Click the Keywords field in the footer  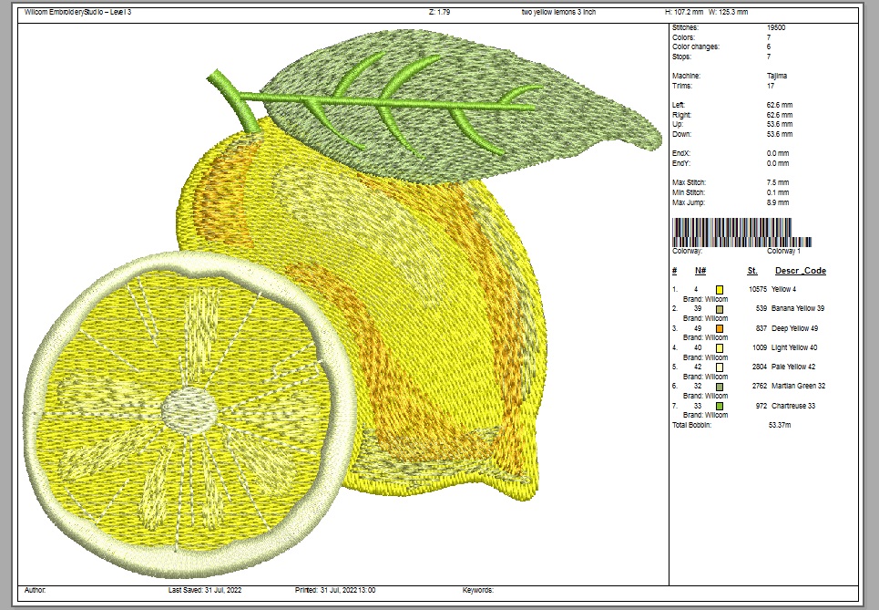[478, 591]
